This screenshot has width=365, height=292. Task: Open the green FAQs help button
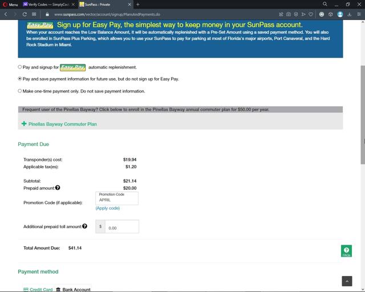tap(346, 251)
